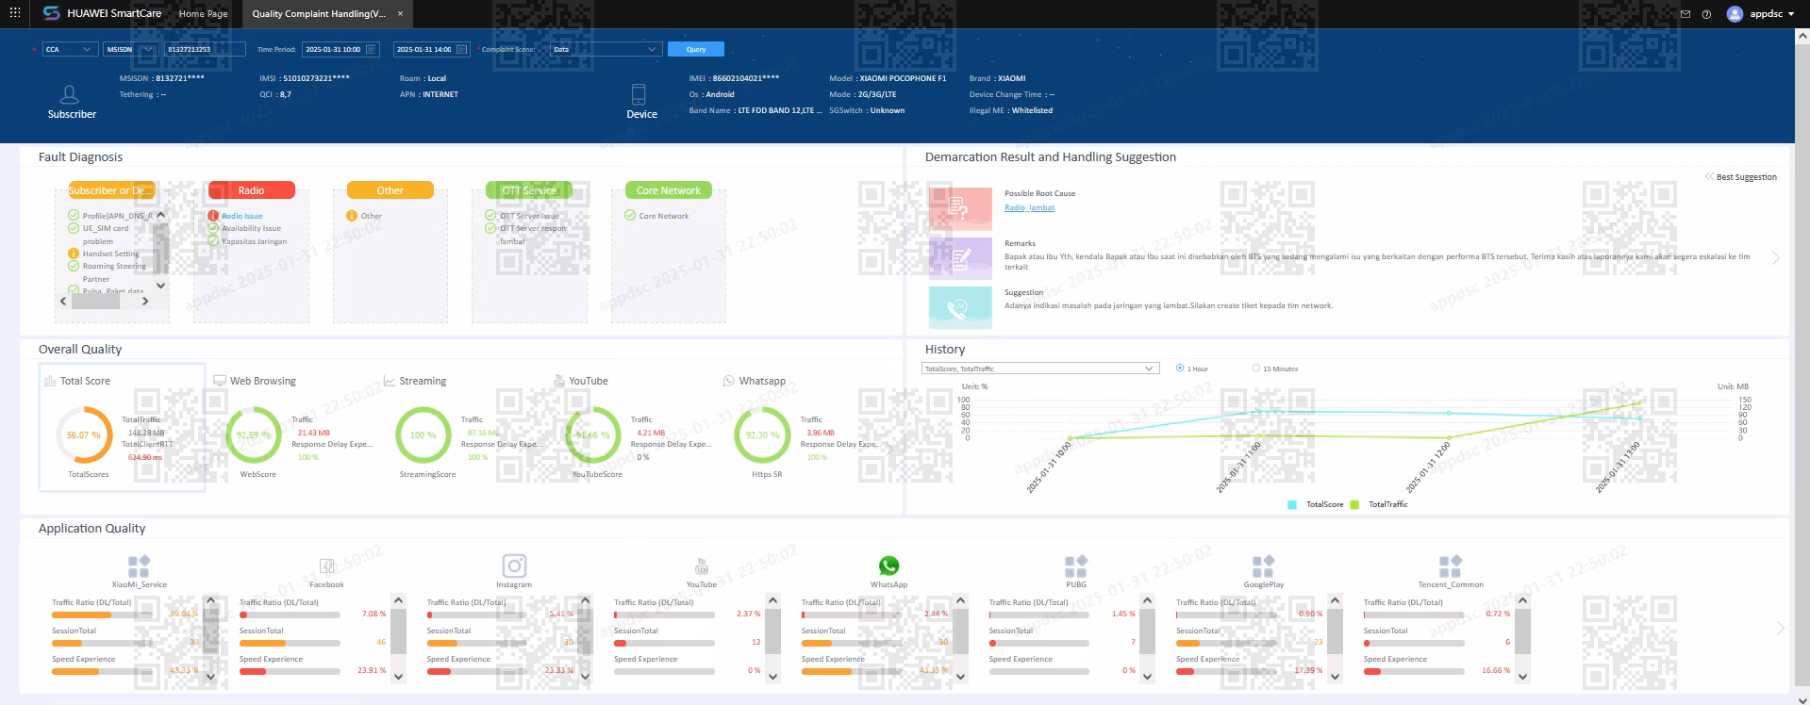Select the Whatsapp quality card

[x=799, y=427]
